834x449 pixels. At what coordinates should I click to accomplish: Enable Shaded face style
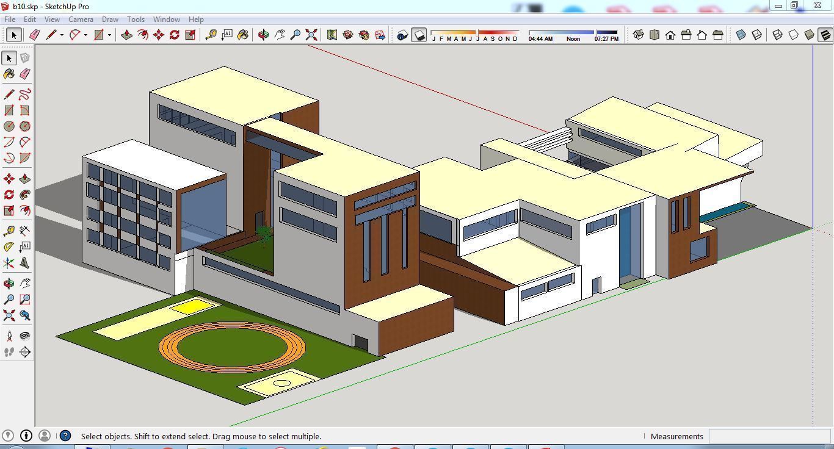[x=809, y=35]
